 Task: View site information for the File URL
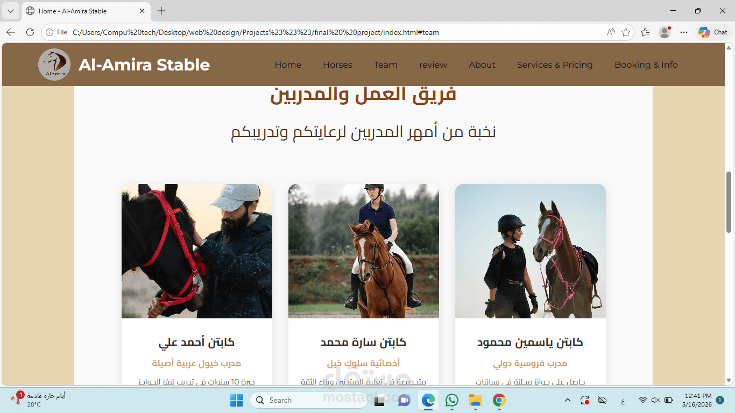click(56, 32)
